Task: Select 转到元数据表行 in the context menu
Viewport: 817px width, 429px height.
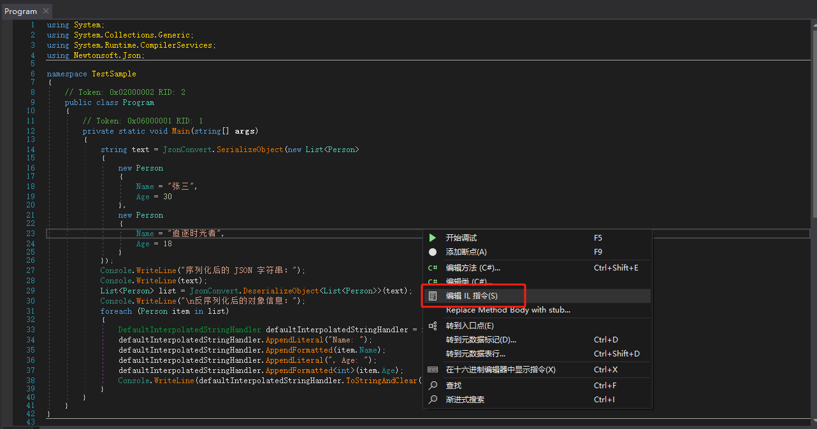Action: point(475,354)
